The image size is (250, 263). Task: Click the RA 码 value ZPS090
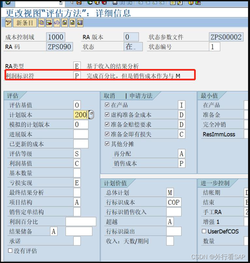point(59,47)
